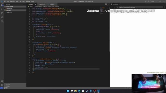Open the Run menu
This screenshot has width=166, height=93.
pyautogui.click(x=23, y=1)
